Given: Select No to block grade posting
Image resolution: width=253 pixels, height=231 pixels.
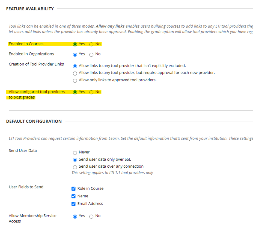Looking at the screenshot, I should coord(91,92).
